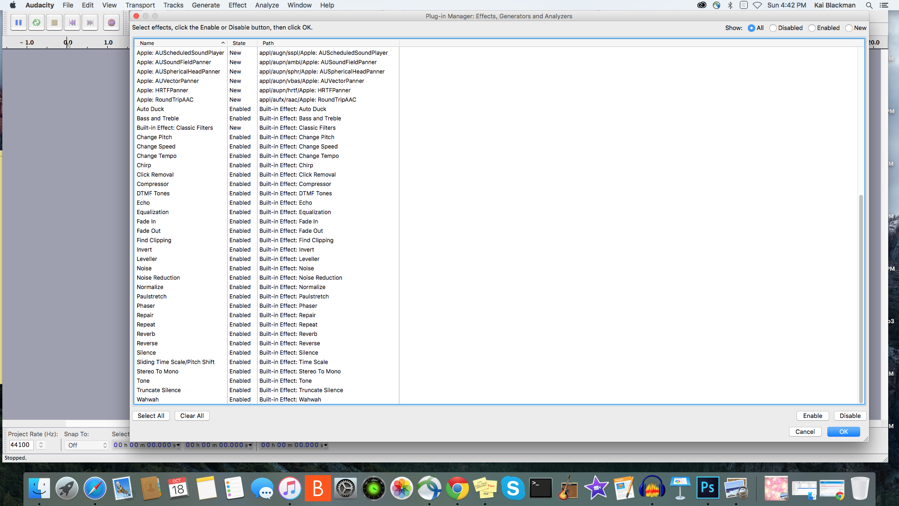899x506 pixels.
Task: Open the Analyze menu
Action: (267, 5)
